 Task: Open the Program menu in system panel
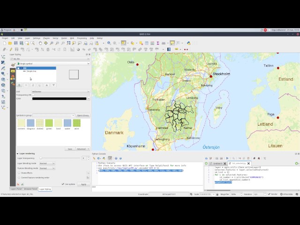[6, 30]
